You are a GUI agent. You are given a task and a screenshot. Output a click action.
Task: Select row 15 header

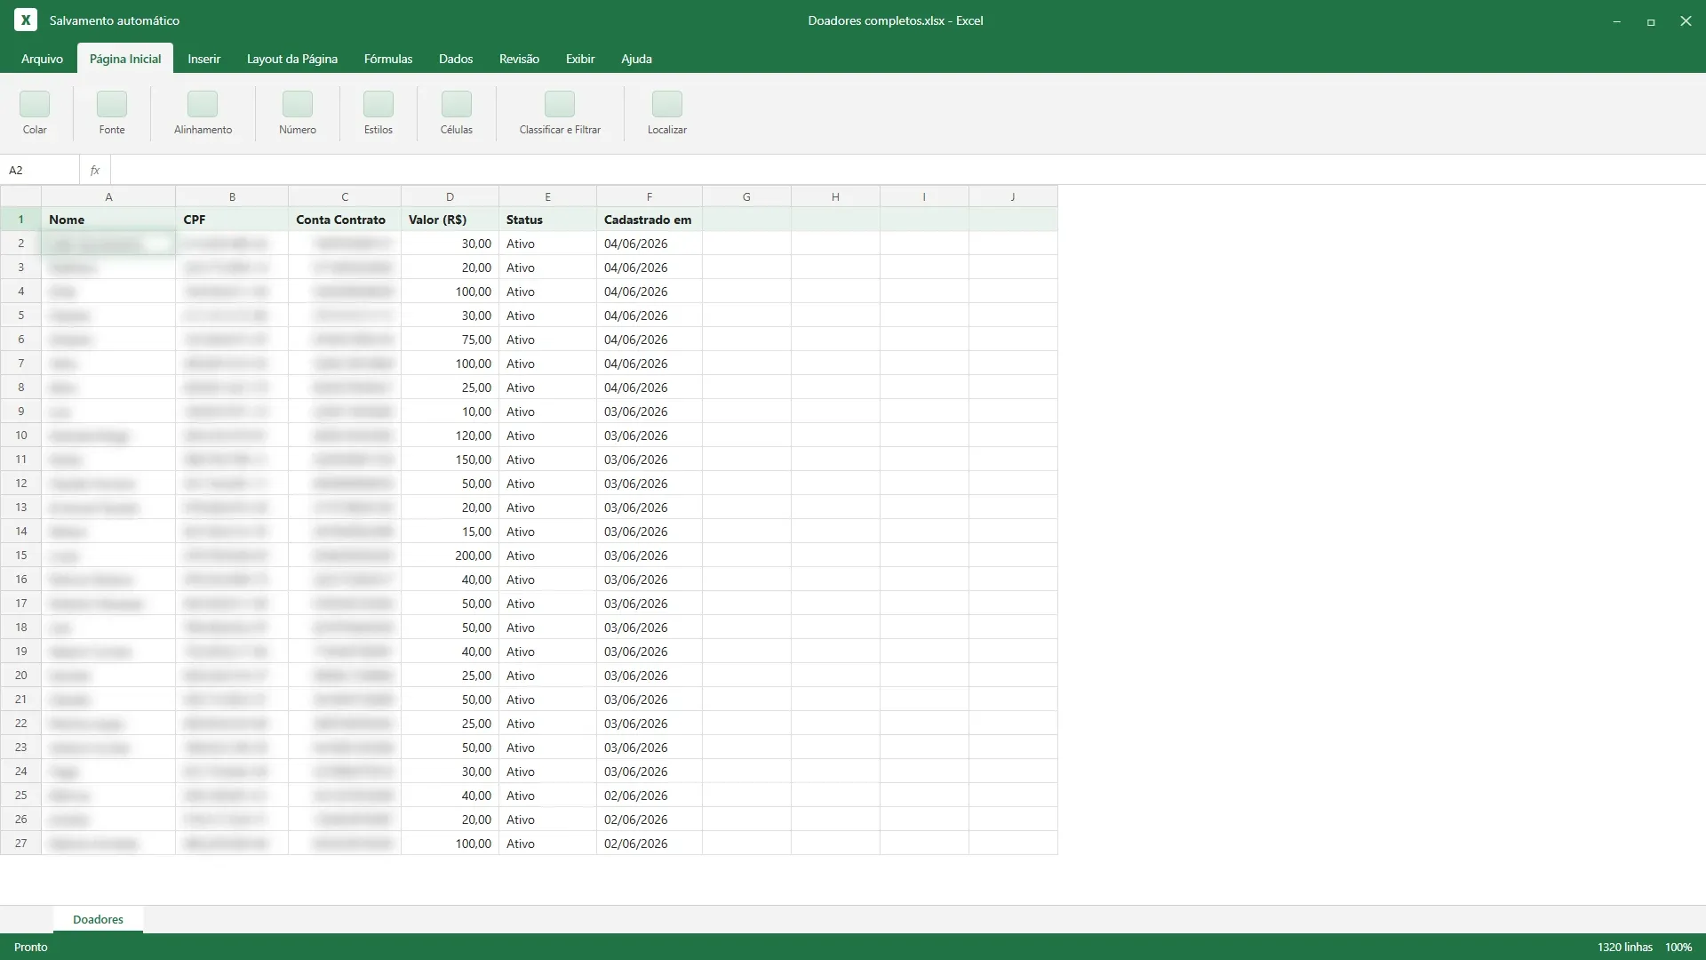(x=20, y=556)
